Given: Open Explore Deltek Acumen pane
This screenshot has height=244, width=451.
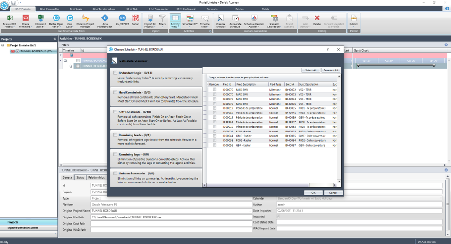Looking at the screenshot, I should coord(29,228).
